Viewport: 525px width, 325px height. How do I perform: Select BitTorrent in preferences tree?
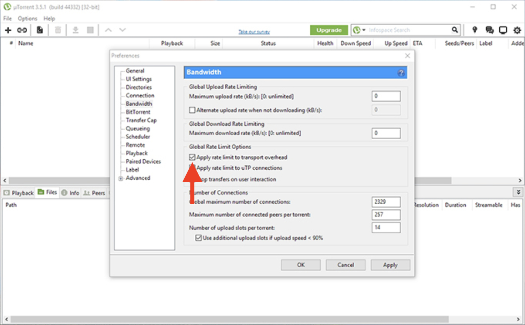[x=138, y=112]
